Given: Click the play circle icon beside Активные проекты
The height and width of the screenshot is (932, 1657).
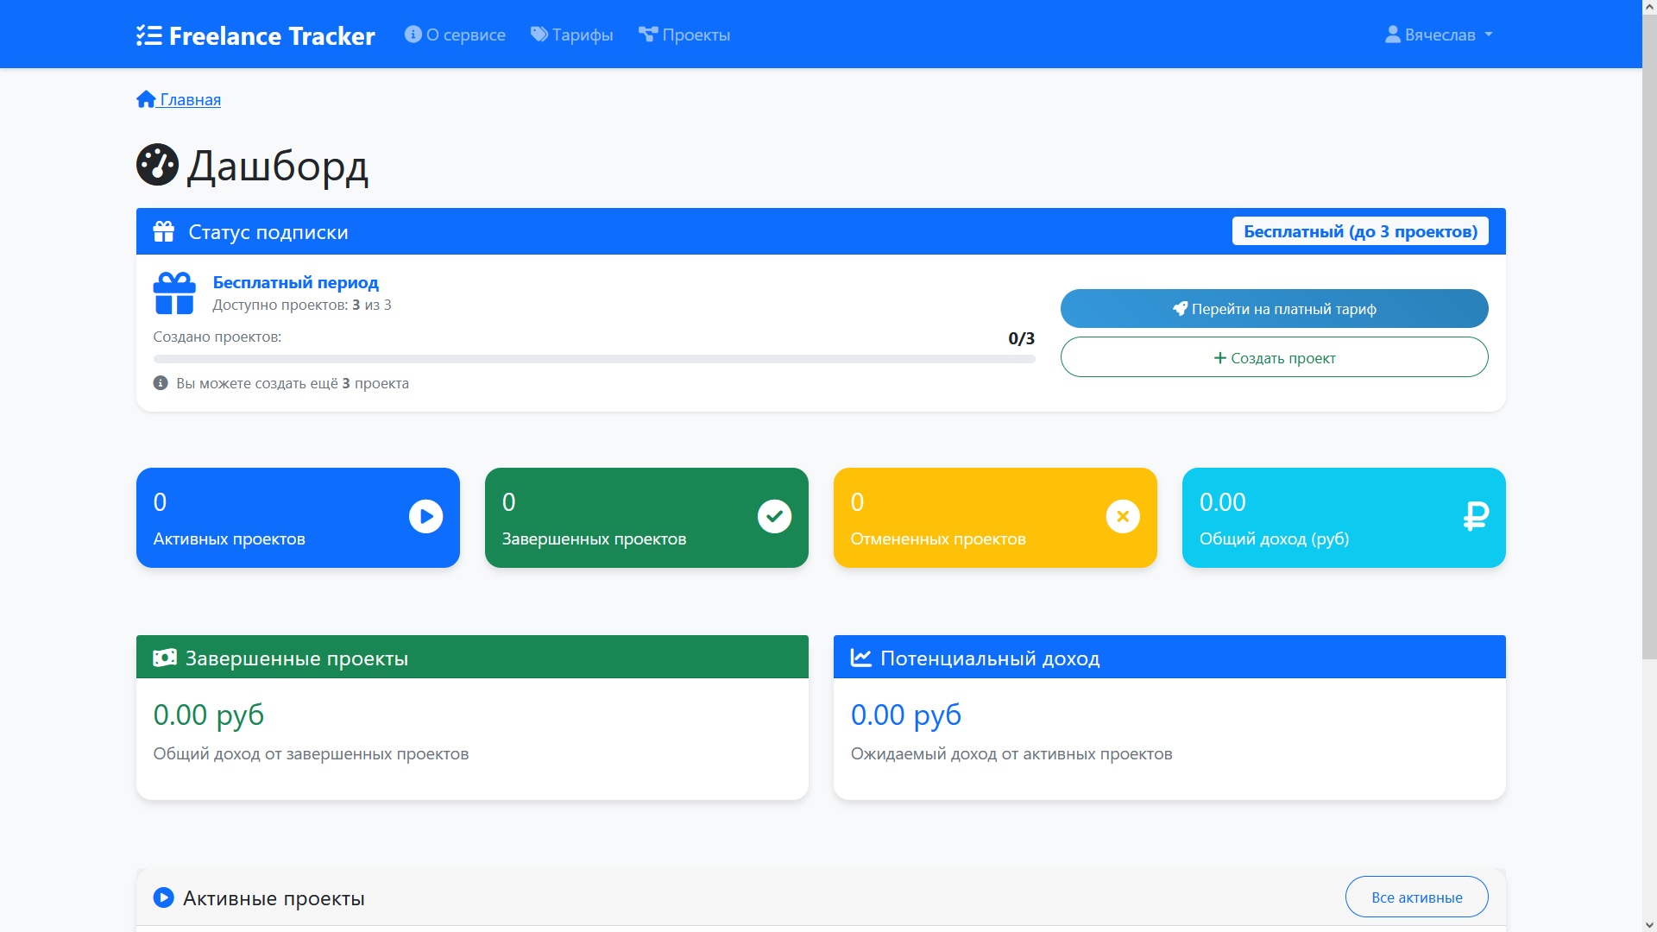Looking at the screenshot, I should (x=163, y=897).
